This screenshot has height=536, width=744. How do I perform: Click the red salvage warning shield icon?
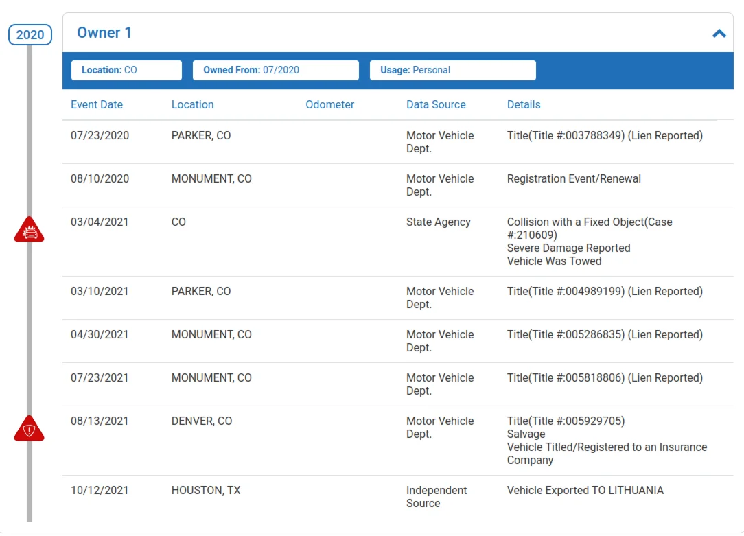(x=29, y=429)
